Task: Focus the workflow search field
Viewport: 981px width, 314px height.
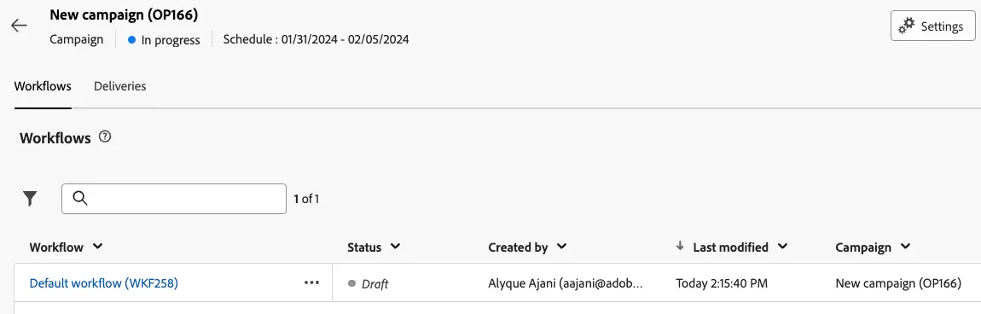Action: coord(174,199)
